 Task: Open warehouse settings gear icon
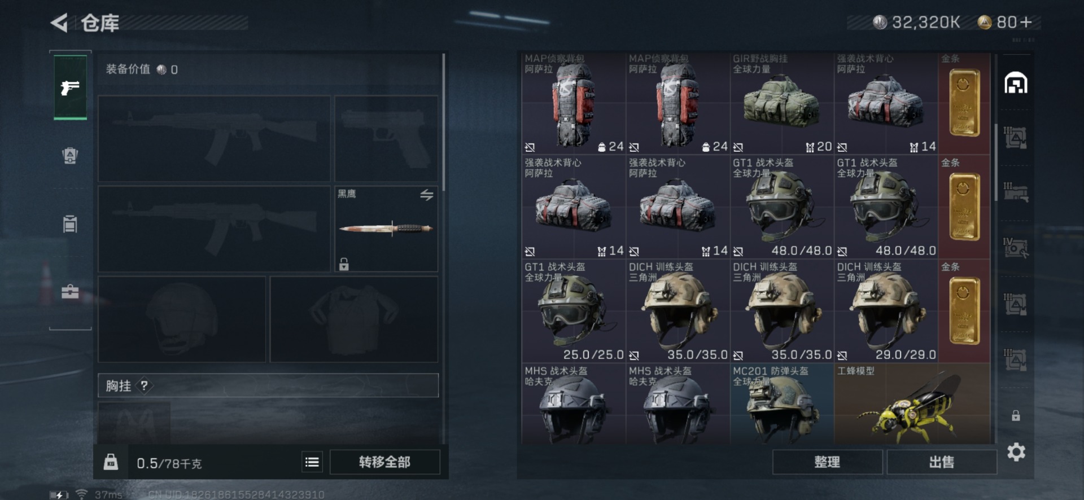click(x=1016, y=452)
